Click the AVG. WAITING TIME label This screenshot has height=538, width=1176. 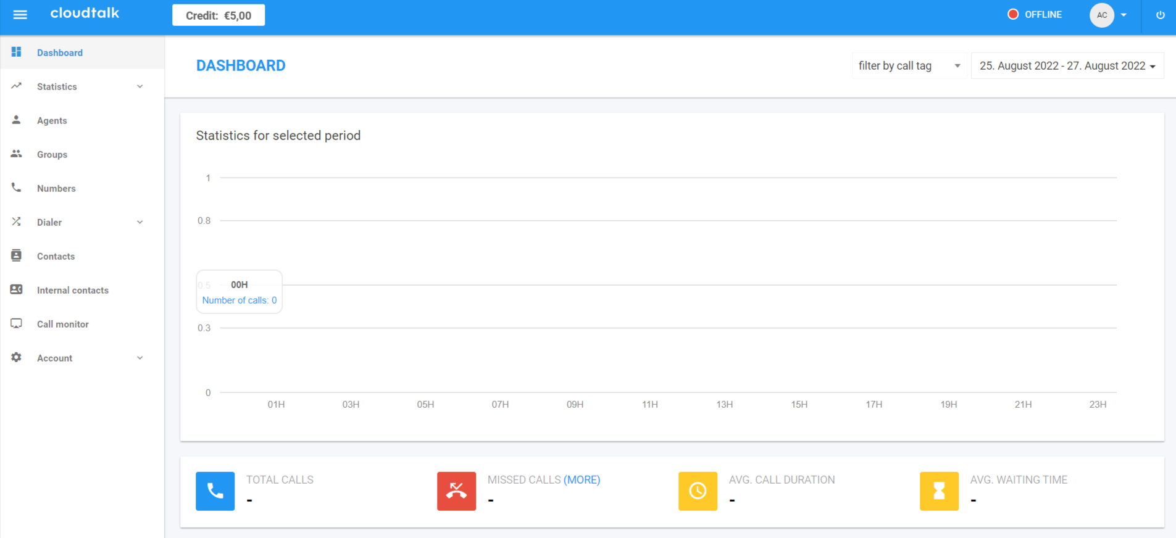[x=1019, y=479]
